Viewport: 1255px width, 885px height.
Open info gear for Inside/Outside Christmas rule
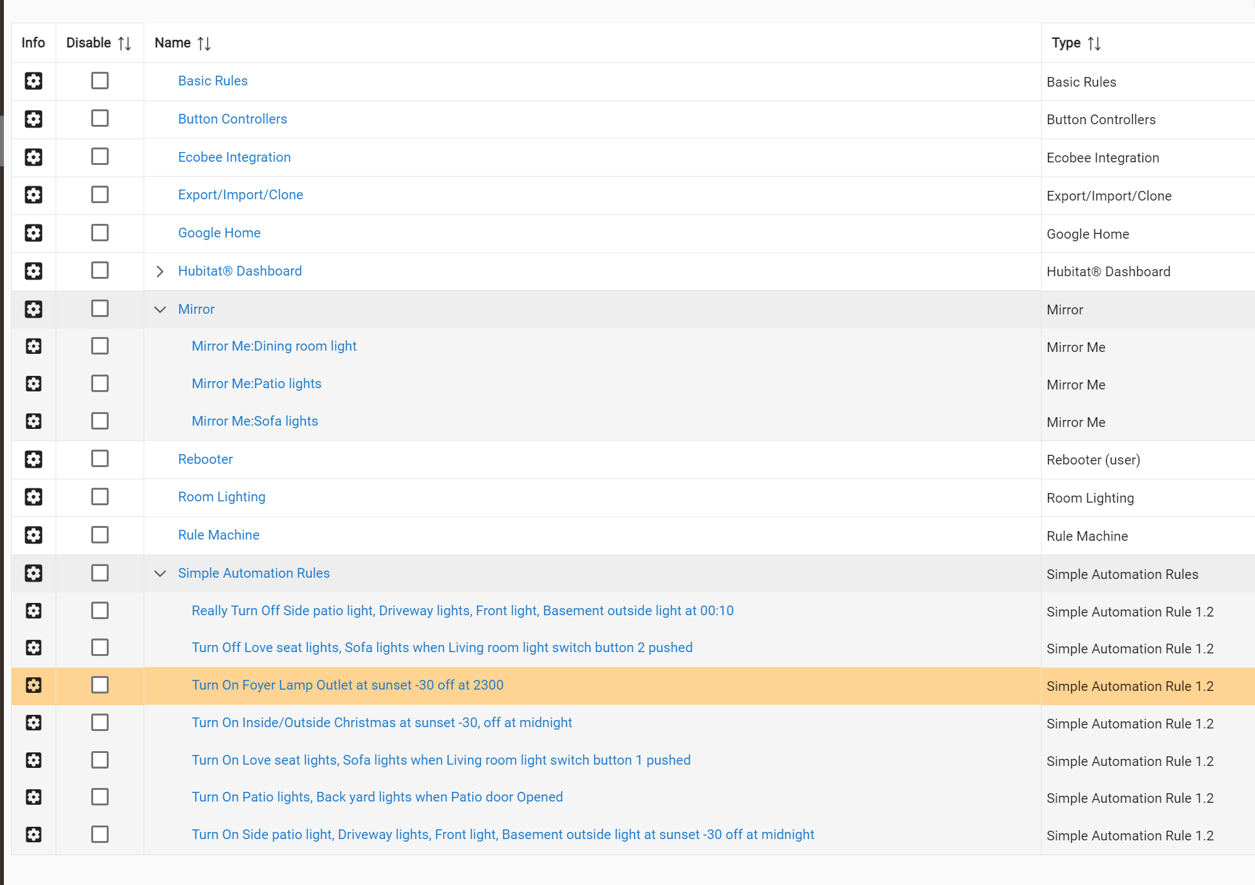coord(34,723)
